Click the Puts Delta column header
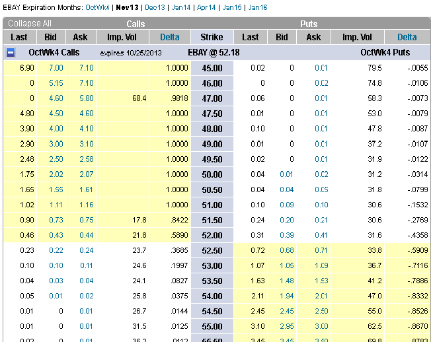The image size is (433, 342). click(x=407, y=37)
